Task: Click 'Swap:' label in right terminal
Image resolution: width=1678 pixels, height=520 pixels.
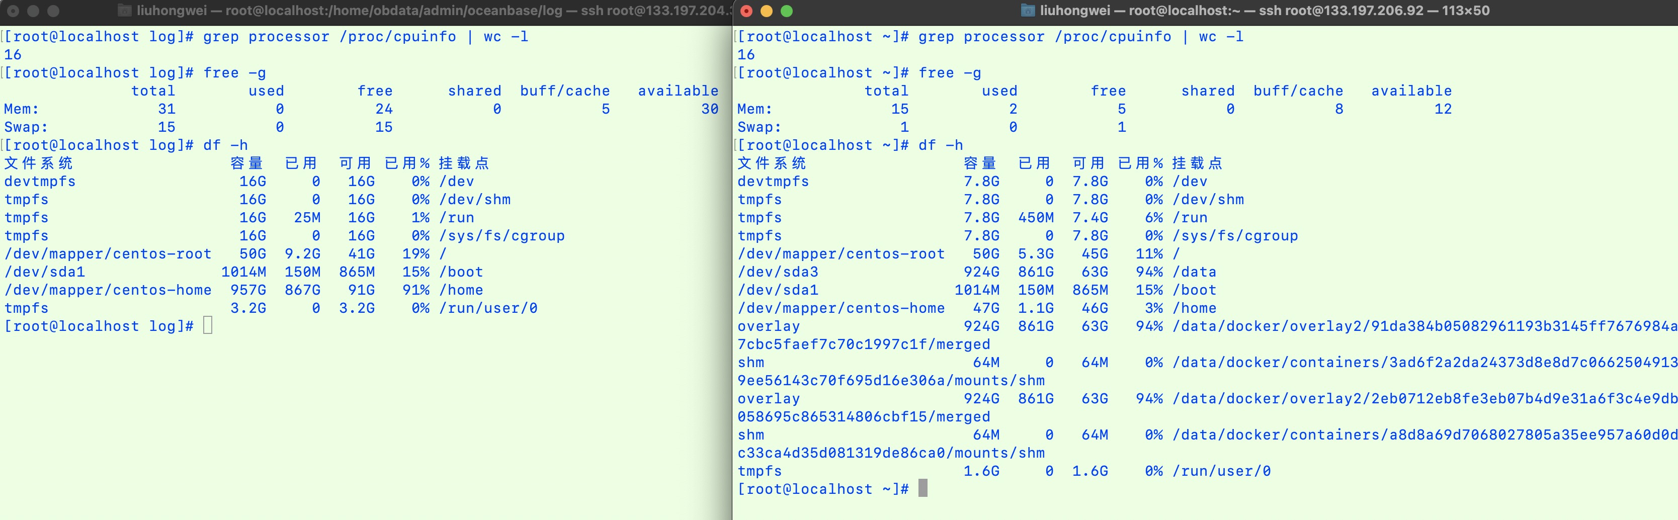Action: click(x=760, y=127)
